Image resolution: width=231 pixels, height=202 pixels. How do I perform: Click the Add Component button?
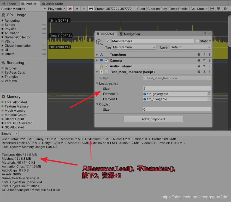[x=153, y=119]
